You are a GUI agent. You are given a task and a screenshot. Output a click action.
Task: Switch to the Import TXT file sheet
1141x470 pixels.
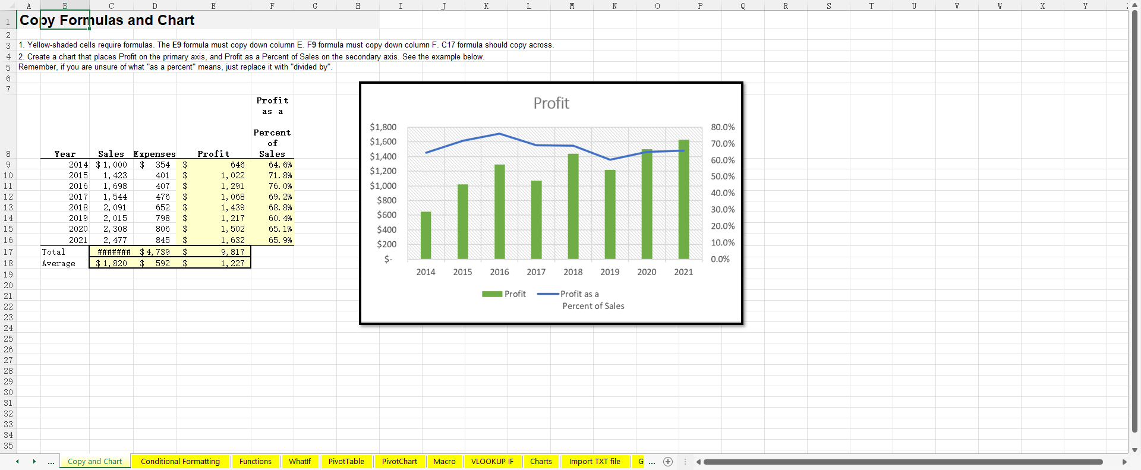click(595, 462)
